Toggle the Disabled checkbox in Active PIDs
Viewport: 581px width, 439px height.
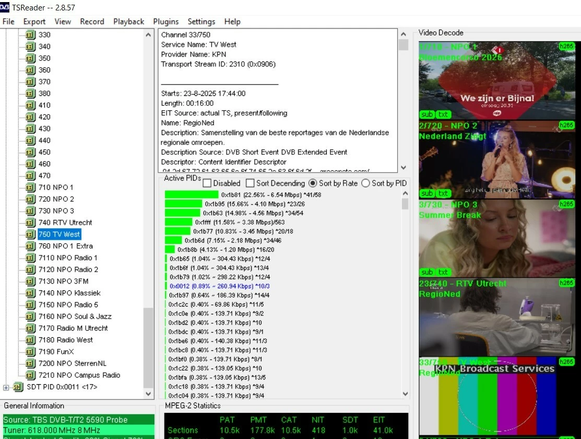click(x=207, y=183)
